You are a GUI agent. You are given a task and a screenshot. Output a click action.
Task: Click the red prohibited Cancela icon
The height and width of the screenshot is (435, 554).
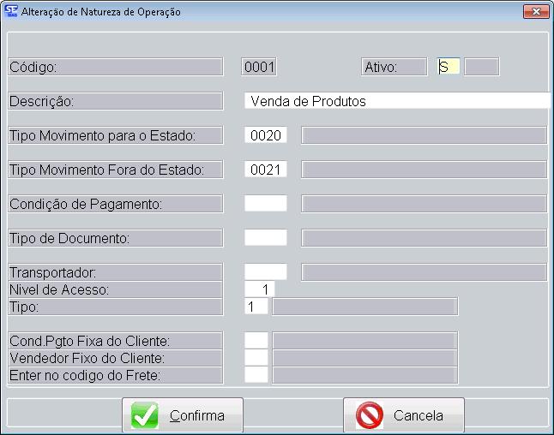click(369, 415)
